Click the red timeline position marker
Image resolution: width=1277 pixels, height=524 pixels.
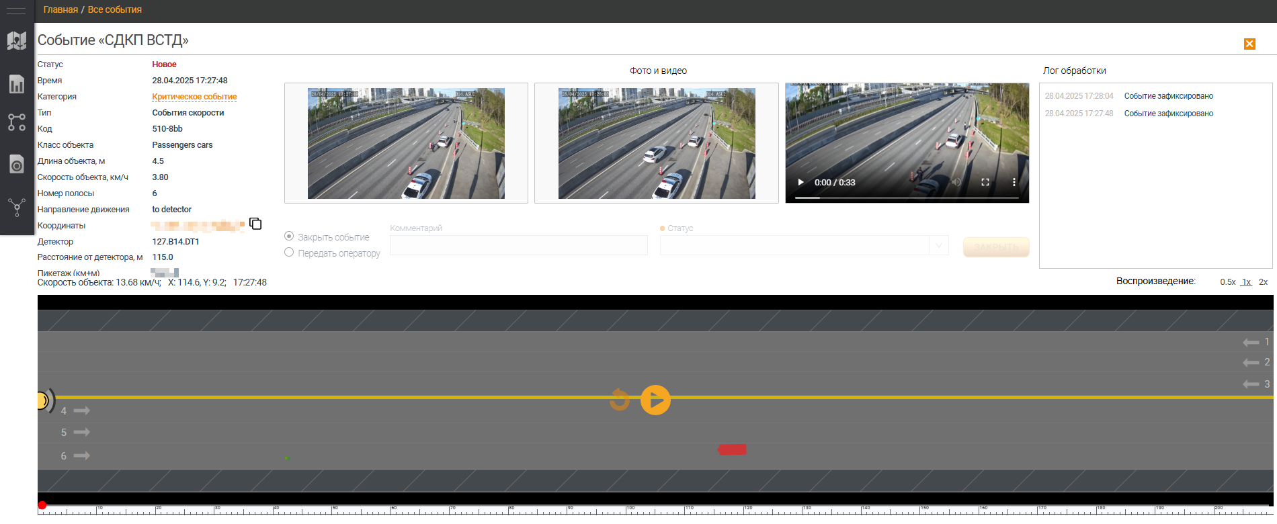pos(42,505)
